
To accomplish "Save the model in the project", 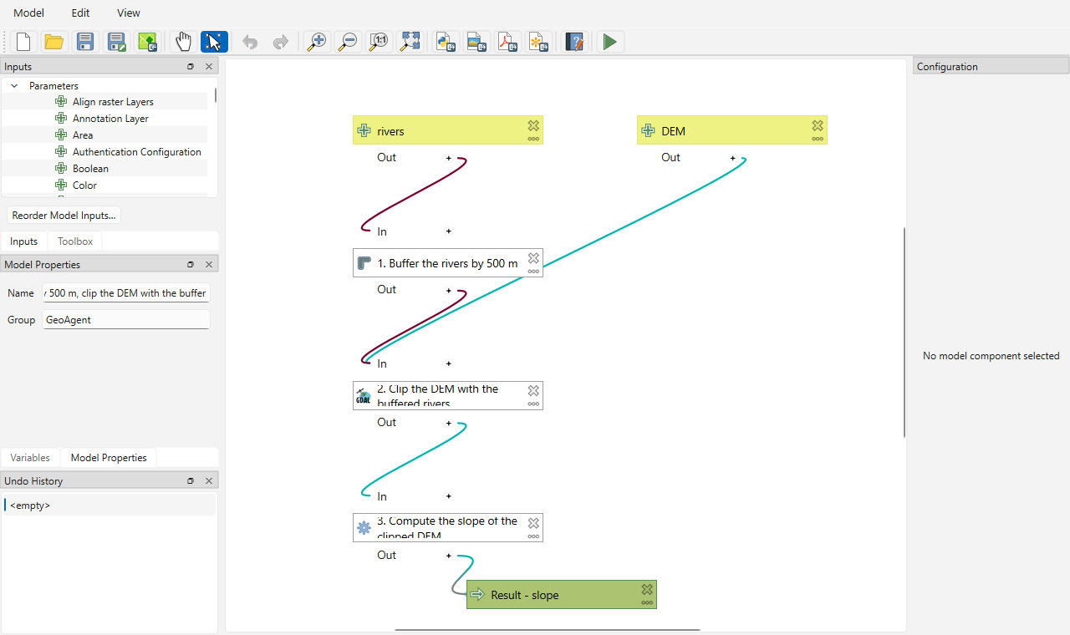I will pyautogui.click(x=147, y=42).
